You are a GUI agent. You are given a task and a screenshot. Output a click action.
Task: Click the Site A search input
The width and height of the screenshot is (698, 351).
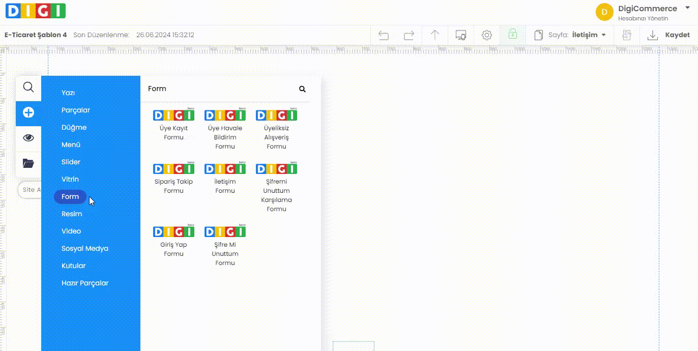pos(30,190)
